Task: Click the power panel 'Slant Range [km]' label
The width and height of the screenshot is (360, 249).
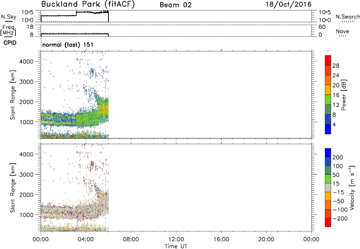Action: [13, 95]
